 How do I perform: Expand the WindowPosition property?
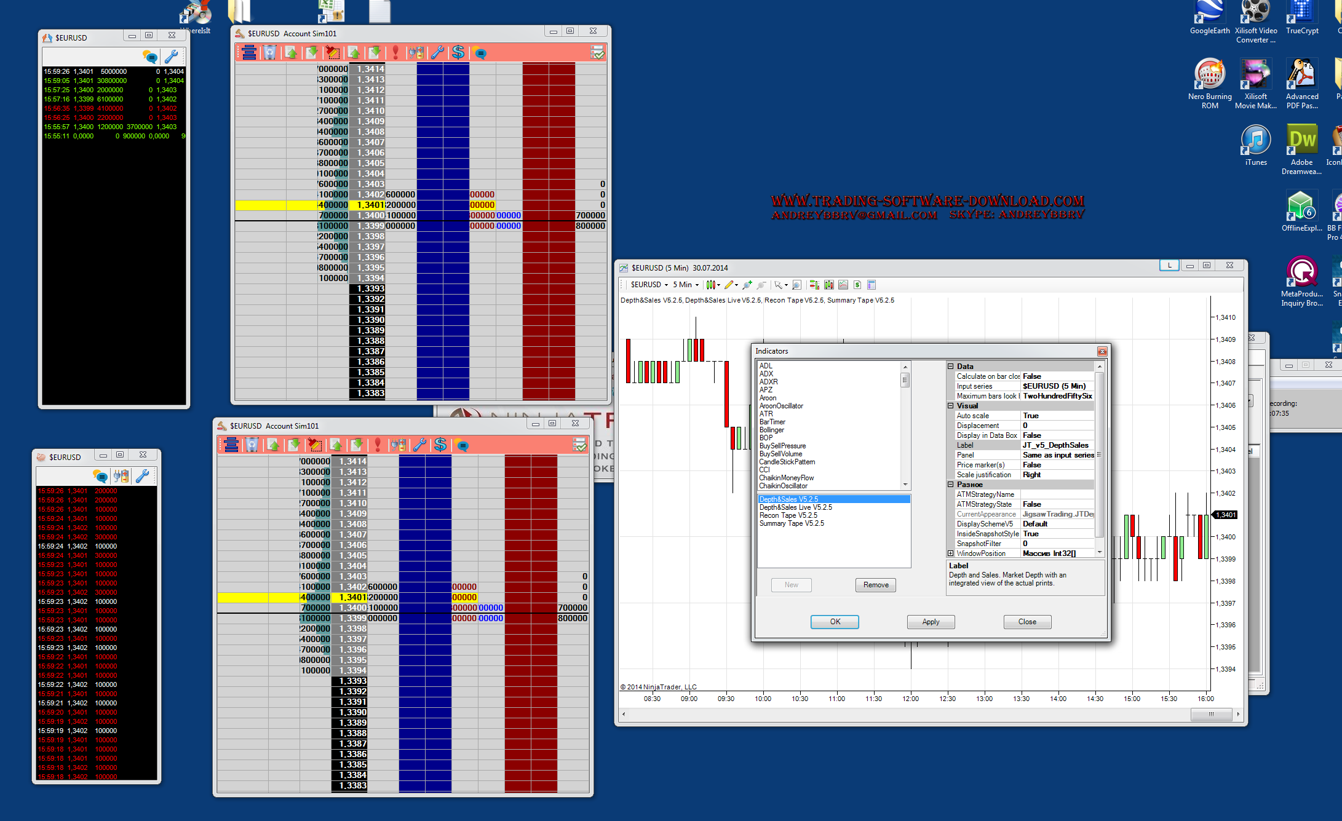950,553
